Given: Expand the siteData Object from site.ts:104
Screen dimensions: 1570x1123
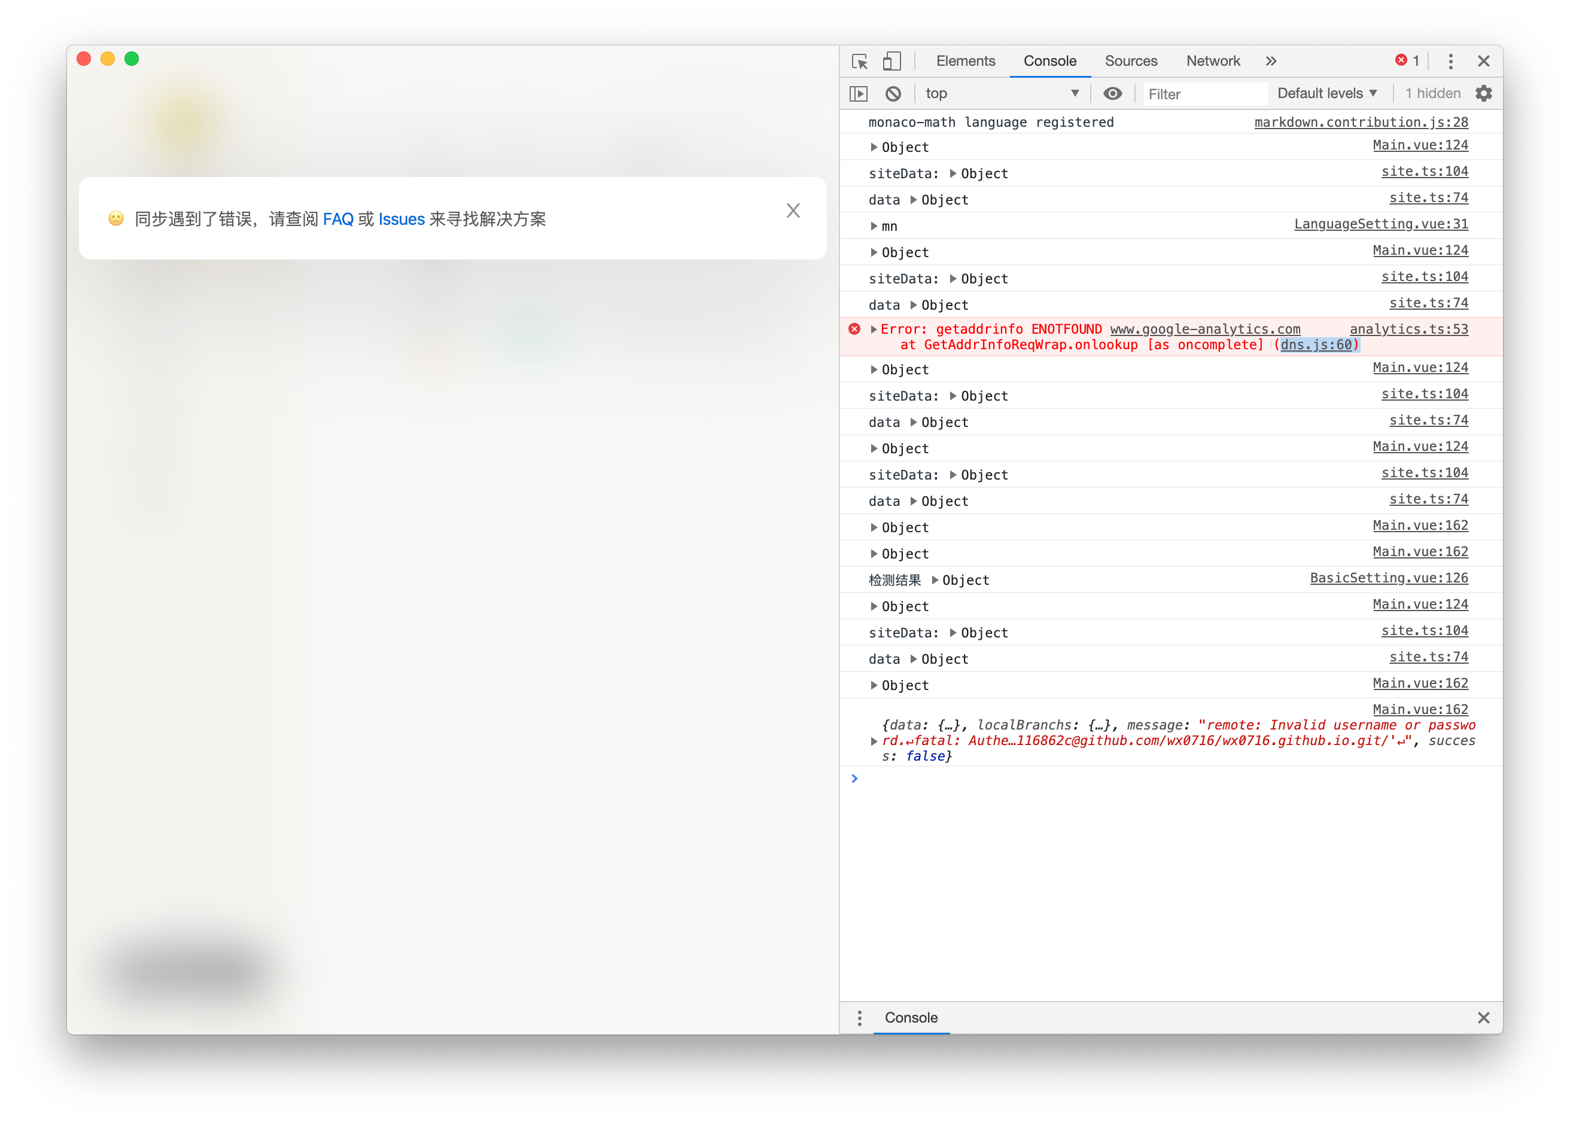Looking at the screenshot, I should click(x=953, y=173).
